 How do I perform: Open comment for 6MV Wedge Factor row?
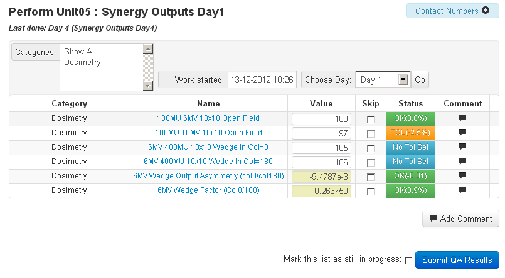462,190
